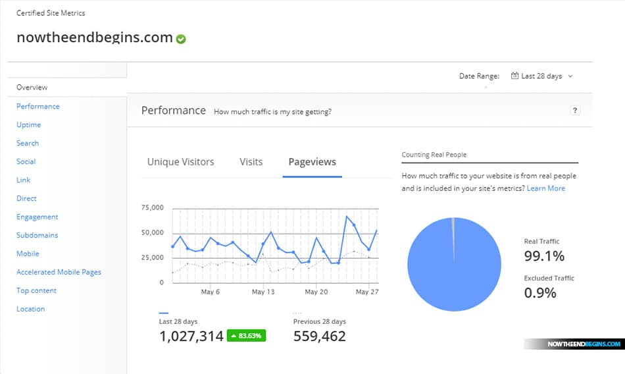Click How much traffic is my site getting
The width and height of the screenshot is (625, 374).
(x=272, y=112)
